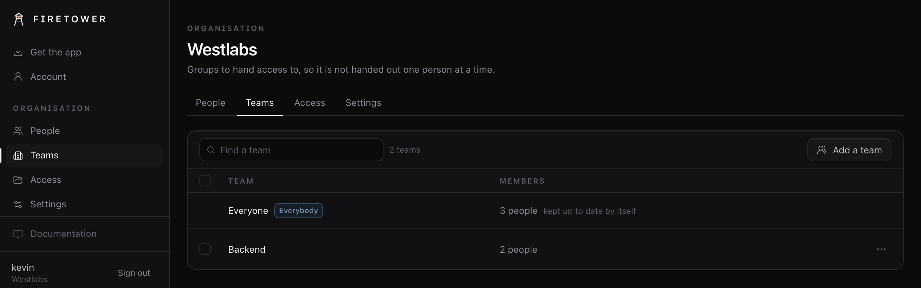Click the Settings sliders icon in the sidebar
The width and height of the screenshot is (921, 288).
point(18,204)
